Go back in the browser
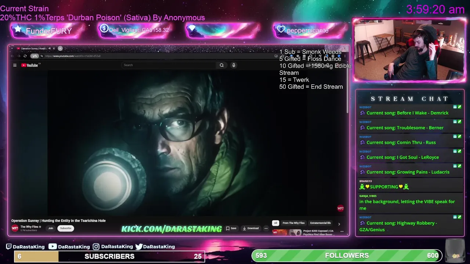470x264 pixels. [12, 56]
